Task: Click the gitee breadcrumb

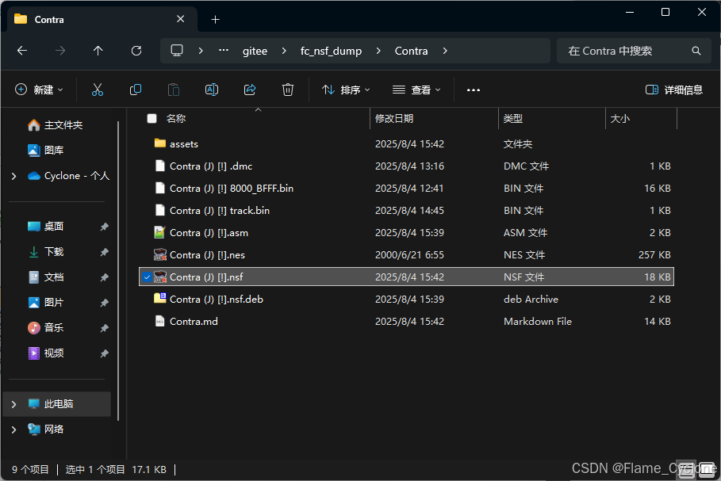Action: point(255,51)
